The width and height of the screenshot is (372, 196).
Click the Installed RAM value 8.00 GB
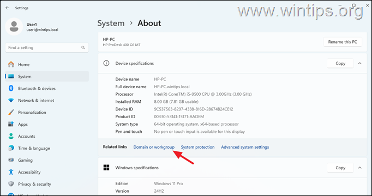[176, 102]
